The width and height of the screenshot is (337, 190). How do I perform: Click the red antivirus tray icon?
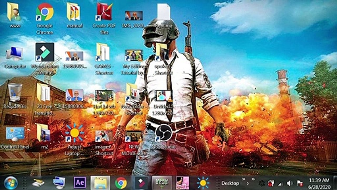click(271, 183)
